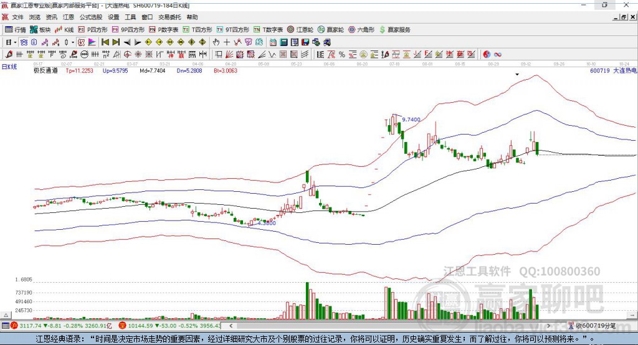This screenshot has width=638, height=345.
Task: Click the 极反通道 indicator label
Action: [x=45, y=71]
